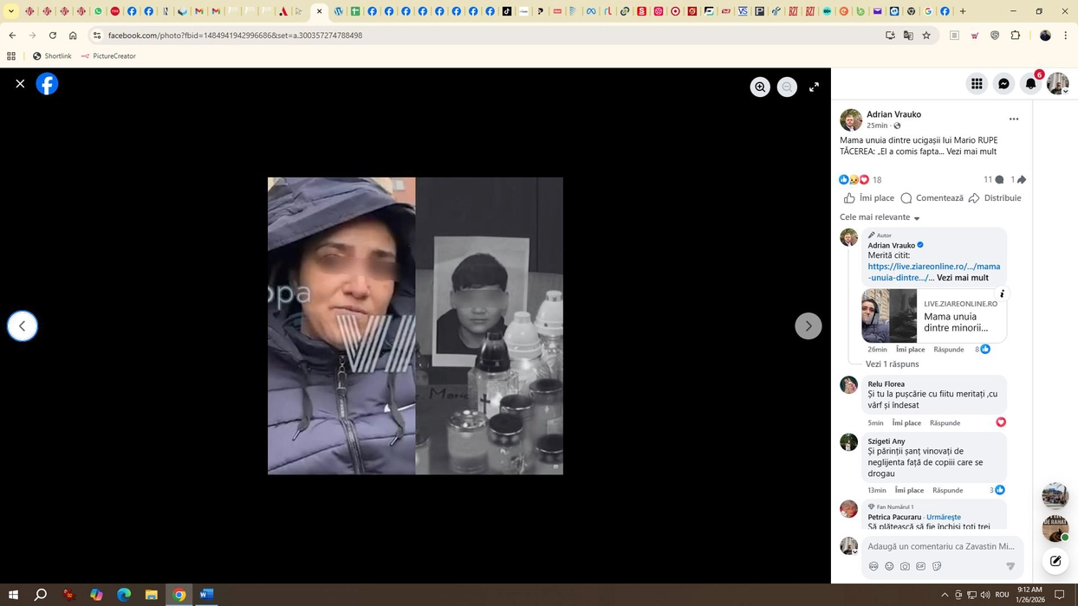This screenshot has width=1078, height=606.
Task: Click the comment input field
Action: 940,546
